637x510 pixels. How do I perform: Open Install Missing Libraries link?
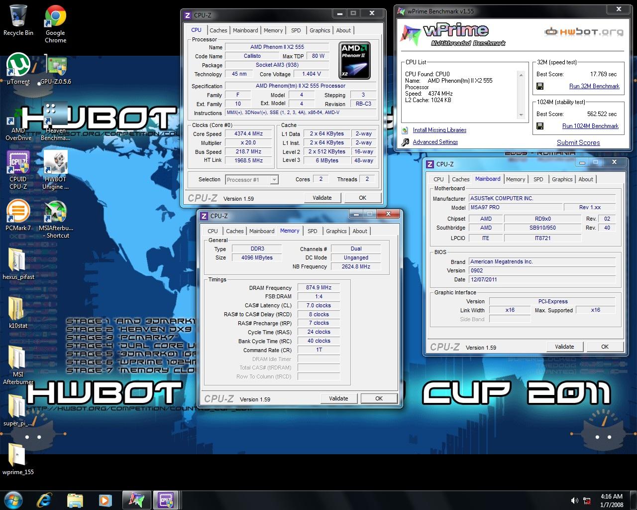(439, 130)
